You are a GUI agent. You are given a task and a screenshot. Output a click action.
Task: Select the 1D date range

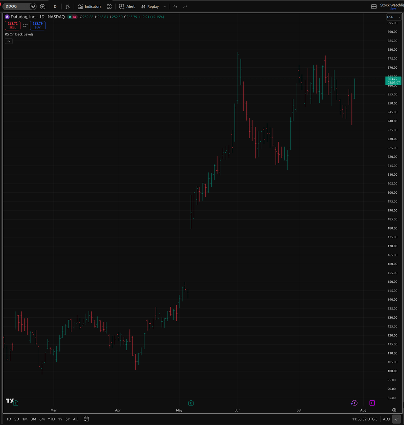coord(9,419)
